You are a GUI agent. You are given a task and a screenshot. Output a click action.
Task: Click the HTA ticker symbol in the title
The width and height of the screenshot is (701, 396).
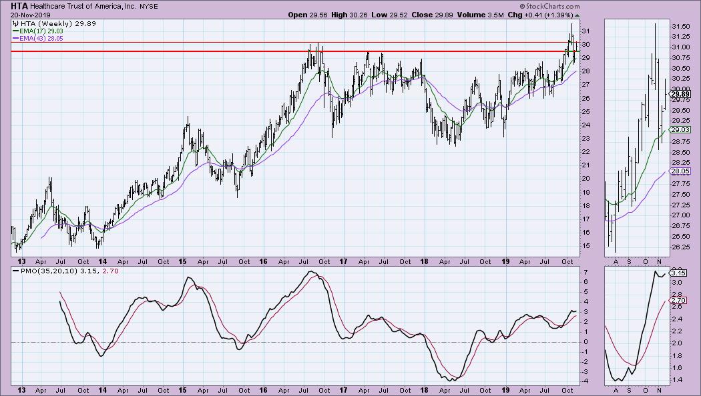[x=19, y=6]
